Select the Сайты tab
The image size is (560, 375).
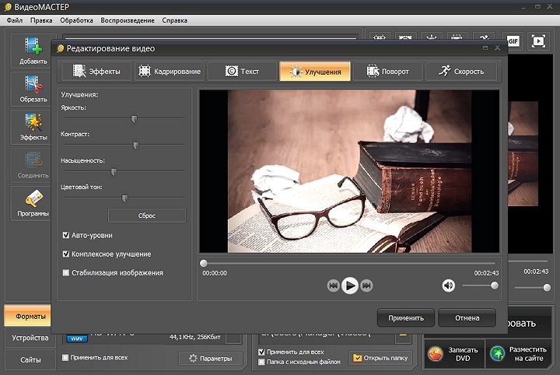pyautogui.click(x=30, y=360)
